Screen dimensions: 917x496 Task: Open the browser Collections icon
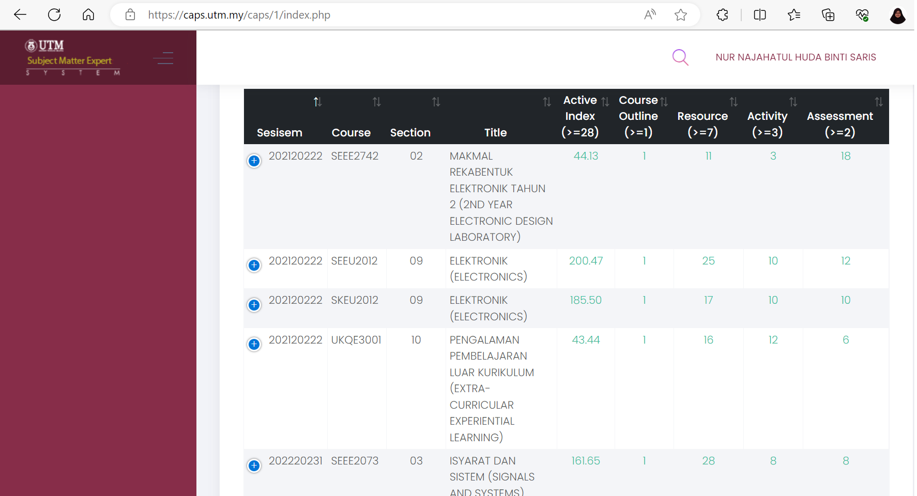point(828,15)
